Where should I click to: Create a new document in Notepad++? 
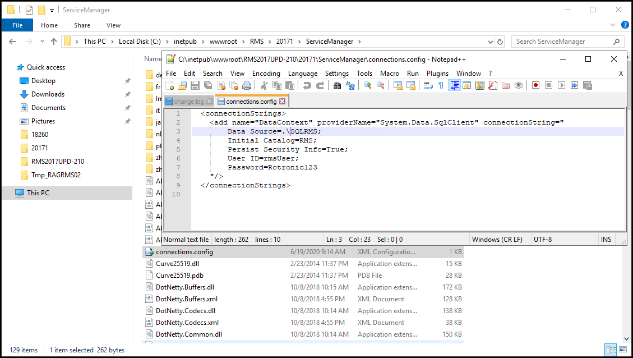pyautogui.click(x=170, y=86)
